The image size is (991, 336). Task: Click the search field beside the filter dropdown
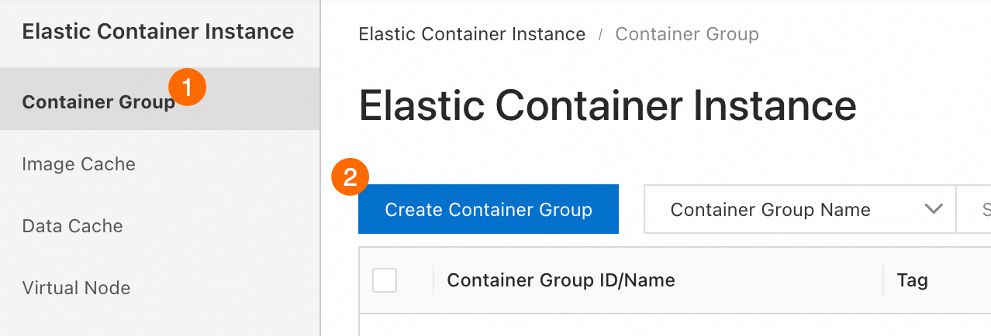tap(975, 210)
